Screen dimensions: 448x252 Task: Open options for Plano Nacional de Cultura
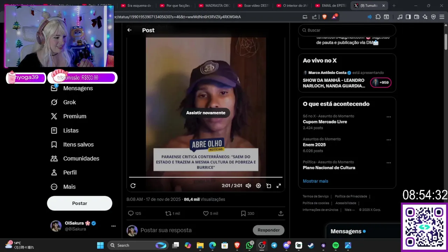click(388, 163)
